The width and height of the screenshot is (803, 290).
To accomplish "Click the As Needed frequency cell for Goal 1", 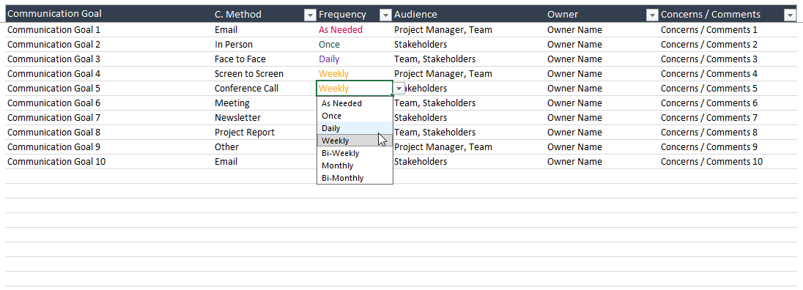I will pos(355,30).
